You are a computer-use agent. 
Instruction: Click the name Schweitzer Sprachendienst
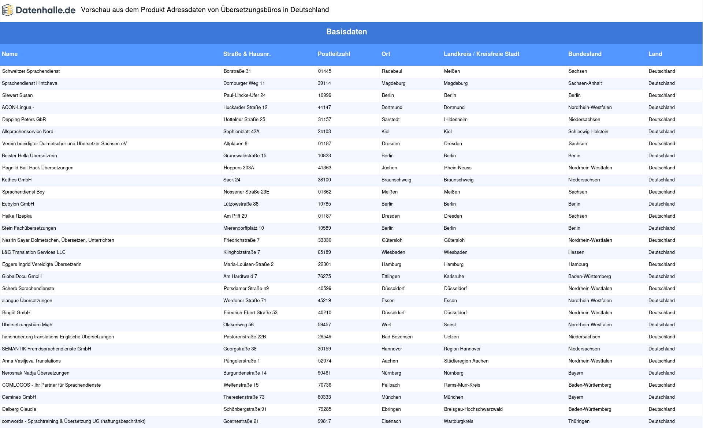tap(31, 71)
